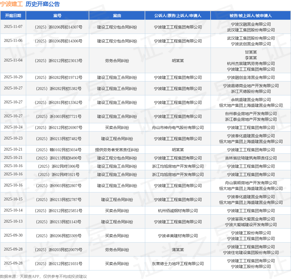Click date cell 2025-10-29

[13, 77]
